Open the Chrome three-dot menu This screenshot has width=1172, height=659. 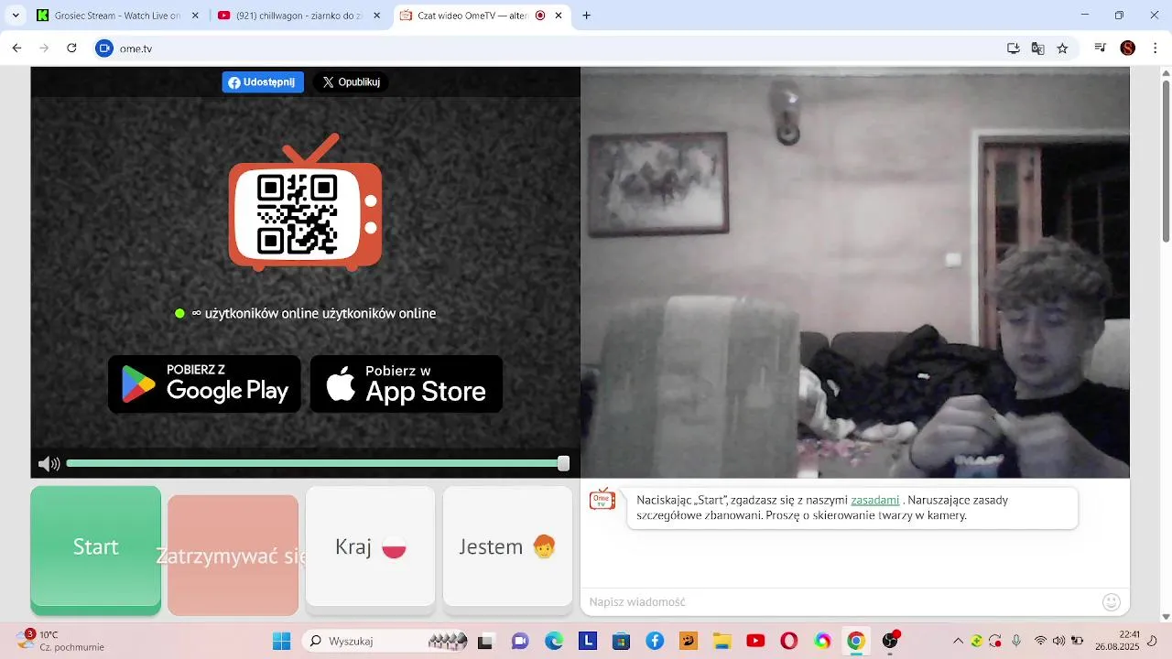click(x=1155, y=49)
